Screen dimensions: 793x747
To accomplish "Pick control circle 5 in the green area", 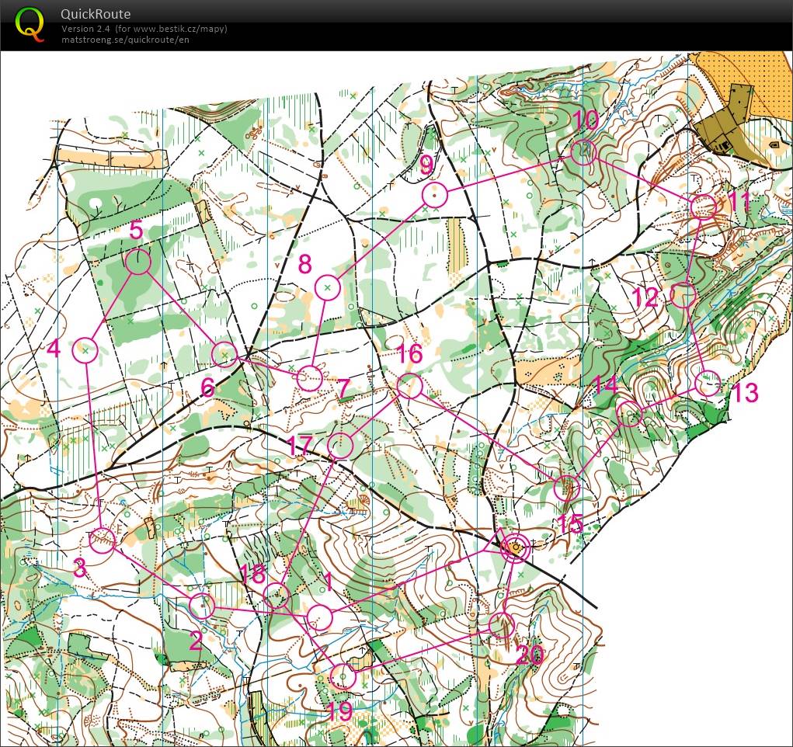I will pos(137,262).
